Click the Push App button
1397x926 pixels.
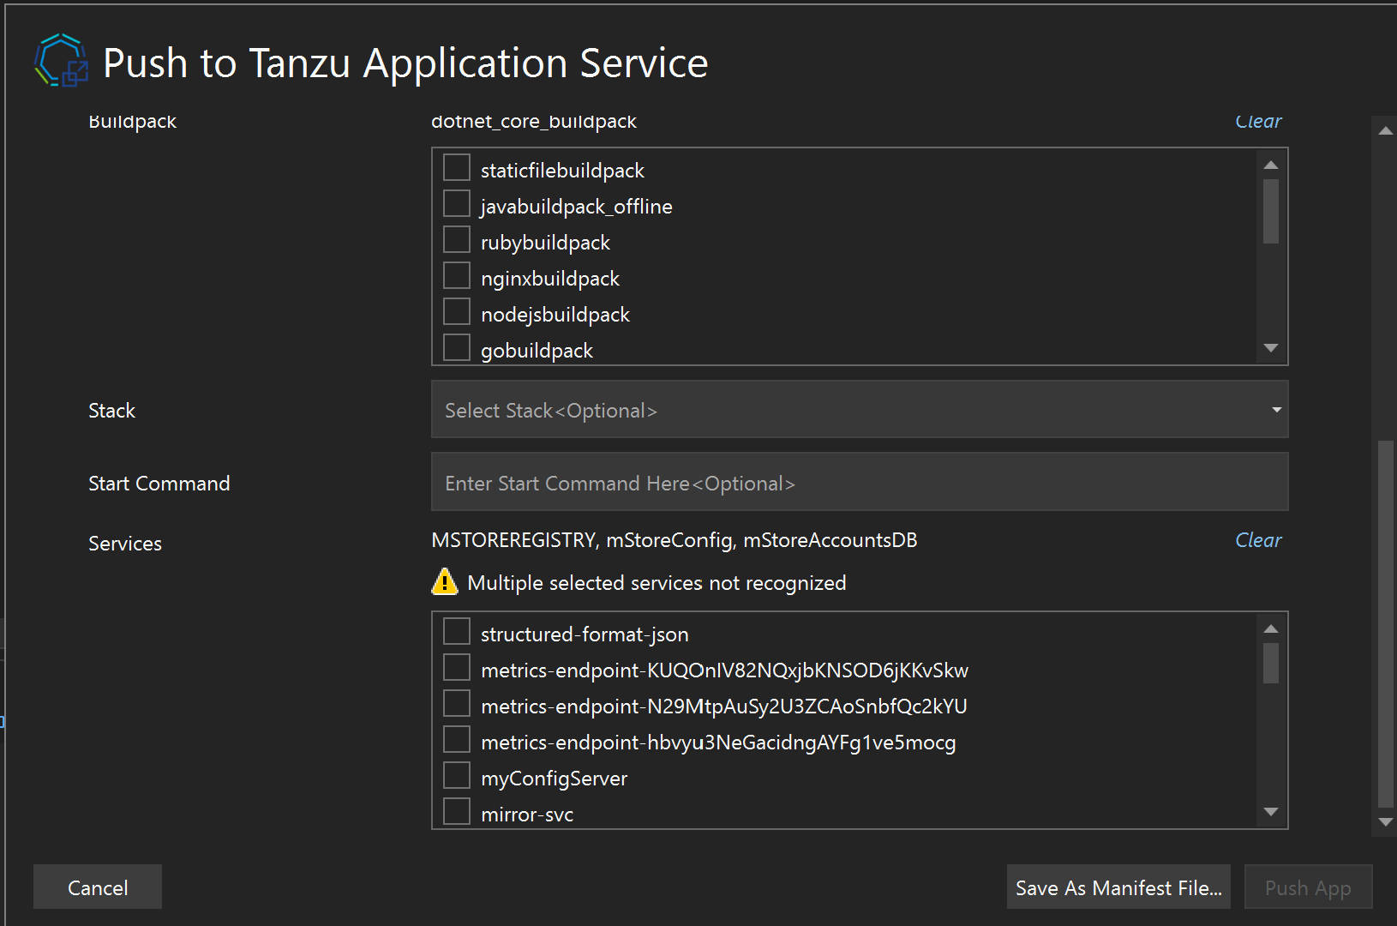[1307, 887]
